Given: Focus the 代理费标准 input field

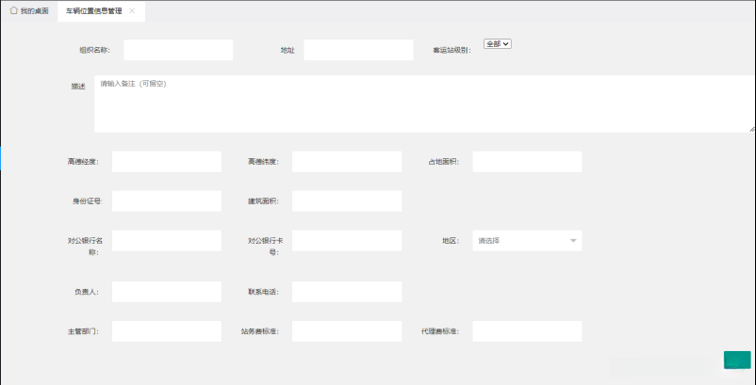Looking at the screenshot, I should (x=526, y=331).
